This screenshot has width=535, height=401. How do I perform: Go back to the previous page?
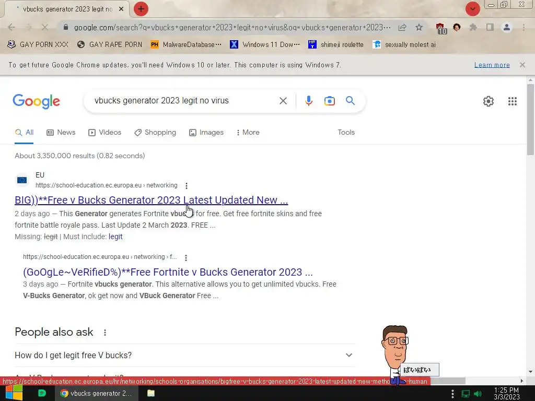[x=11, y=27]
